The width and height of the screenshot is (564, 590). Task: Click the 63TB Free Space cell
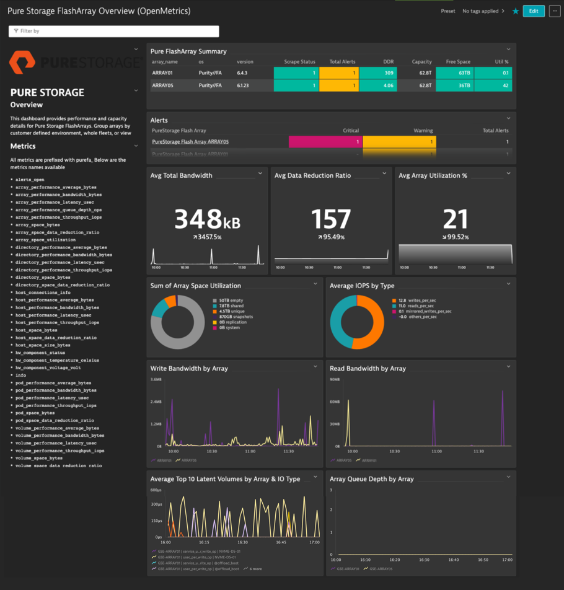454,73
